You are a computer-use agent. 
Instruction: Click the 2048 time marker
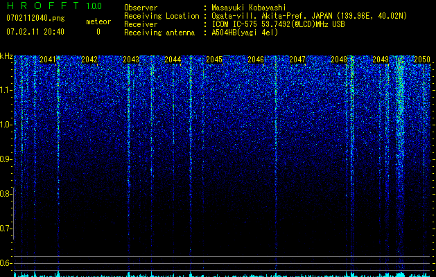tap(339, 60)
